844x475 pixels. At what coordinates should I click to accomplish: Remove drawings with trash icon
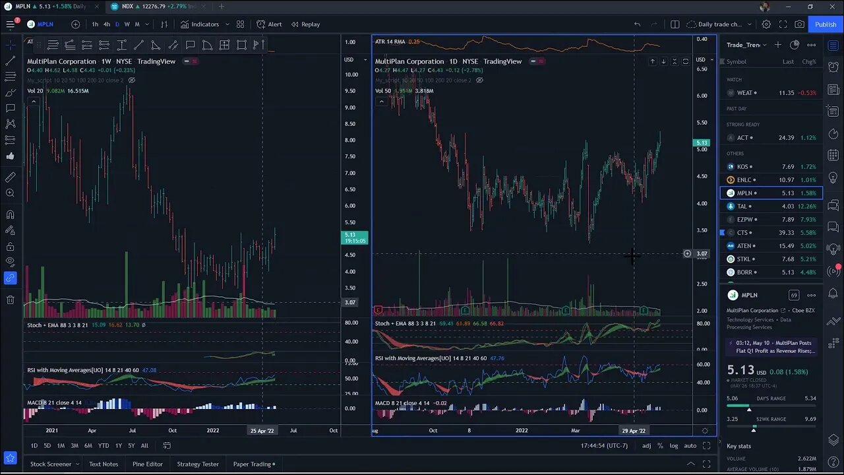[x=10, y=300]
